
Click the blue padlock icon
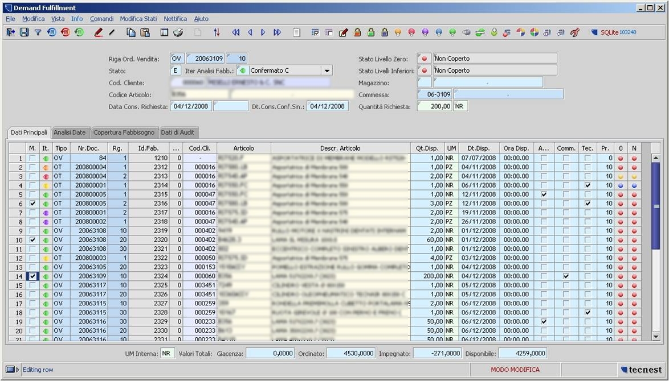pos(385,32)
